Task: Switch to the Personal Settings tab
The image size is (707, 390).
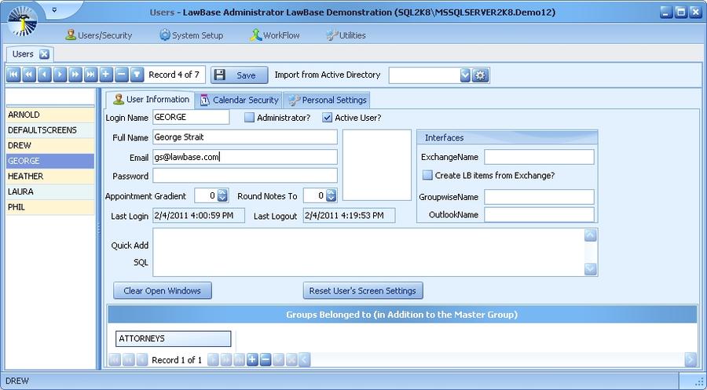Action: pos(328,100)
